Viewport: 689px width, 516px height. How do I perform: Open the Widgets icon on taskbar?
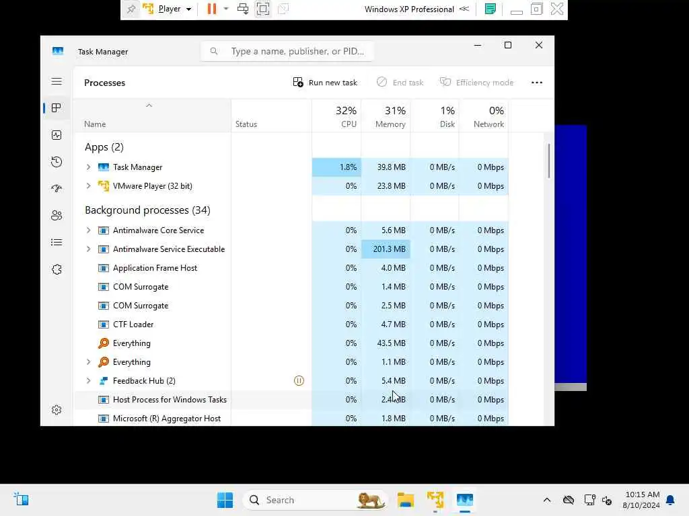(21, 499)
